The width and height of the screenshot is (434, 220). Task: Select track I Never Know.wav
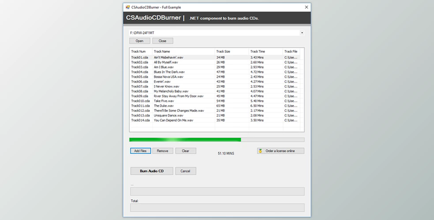coord(167,86)
